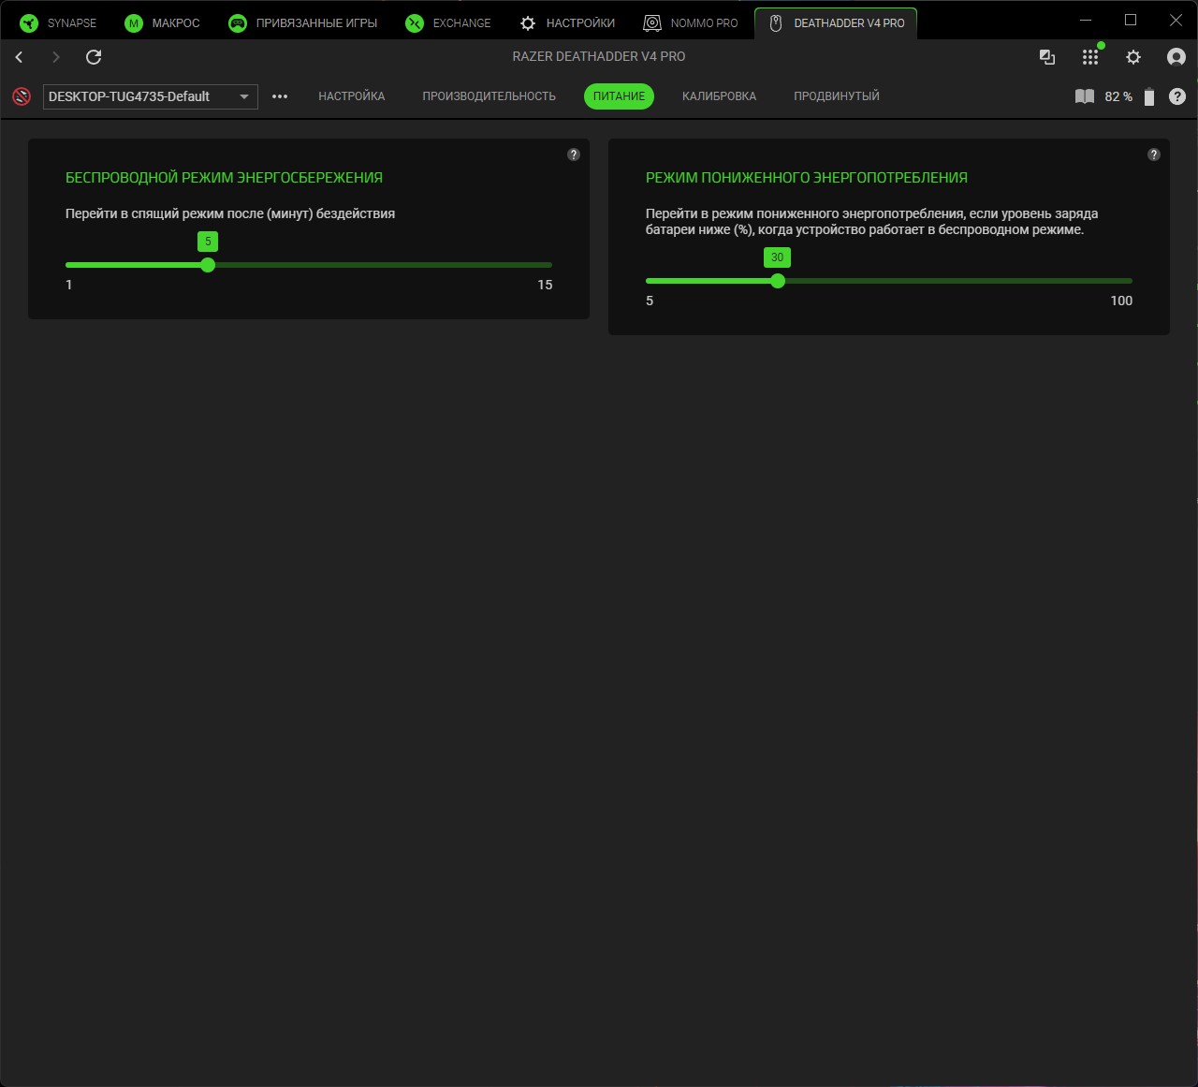Viewport: 1198px width, 1087px height.
Task: Click the maximum 100 label of battery slider
Action: (x=1121, y=301)
